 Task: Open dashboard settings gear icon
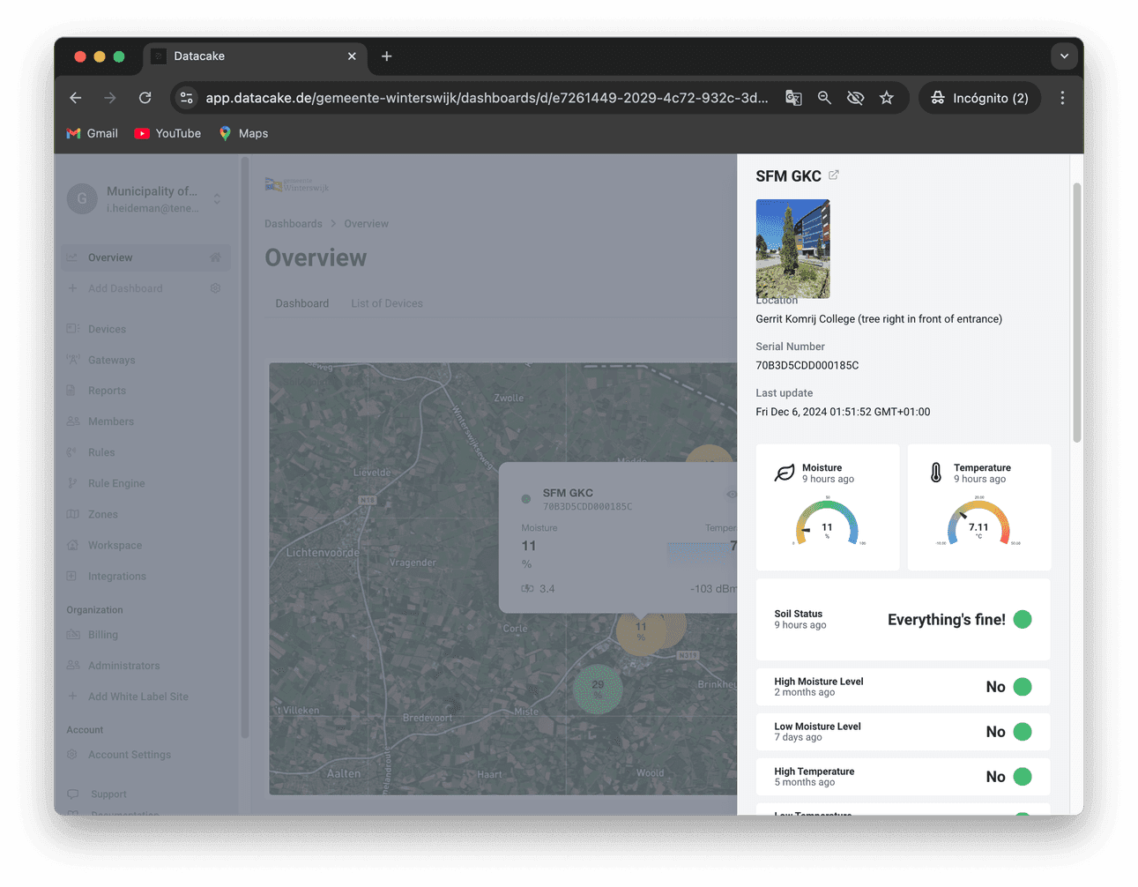point(215,288)
